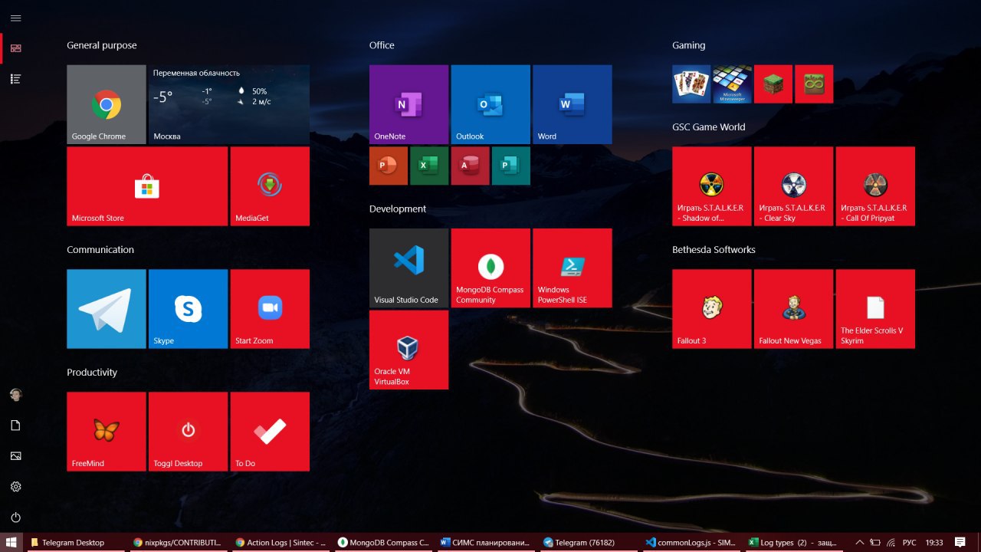This screenshot has height=552, width=981.
Task: Show hidden system tray icons
Action: click(x=860, y=542)
